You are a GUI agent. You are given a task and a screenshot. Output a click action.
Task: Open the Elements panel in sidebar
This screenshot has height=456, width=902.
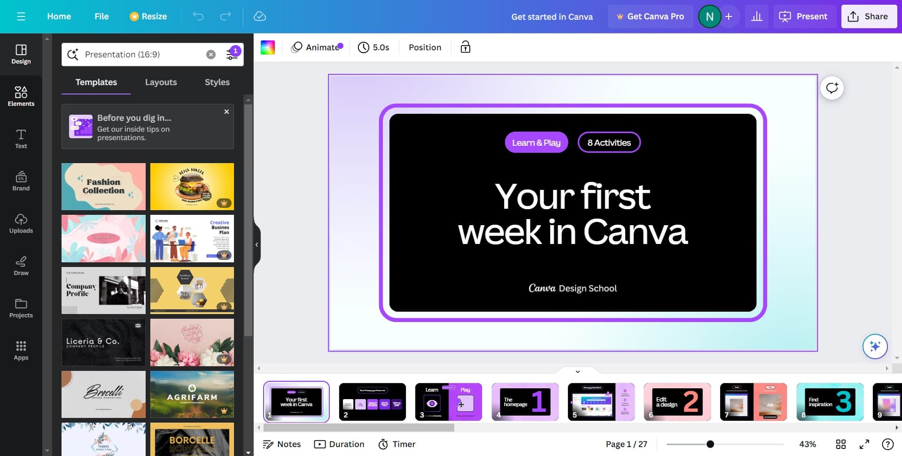(21, 96)
